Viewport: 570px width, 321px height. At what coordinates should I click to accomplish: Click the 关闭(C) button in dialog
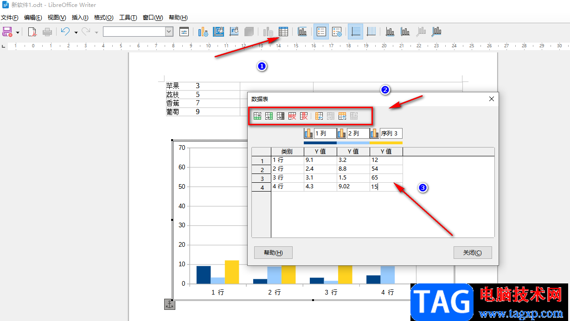coord(473,253)
